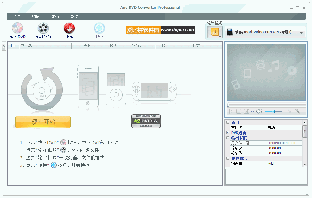Click the 现在开始 button
The height and width of the screenshot is (198, 312).
43,122
